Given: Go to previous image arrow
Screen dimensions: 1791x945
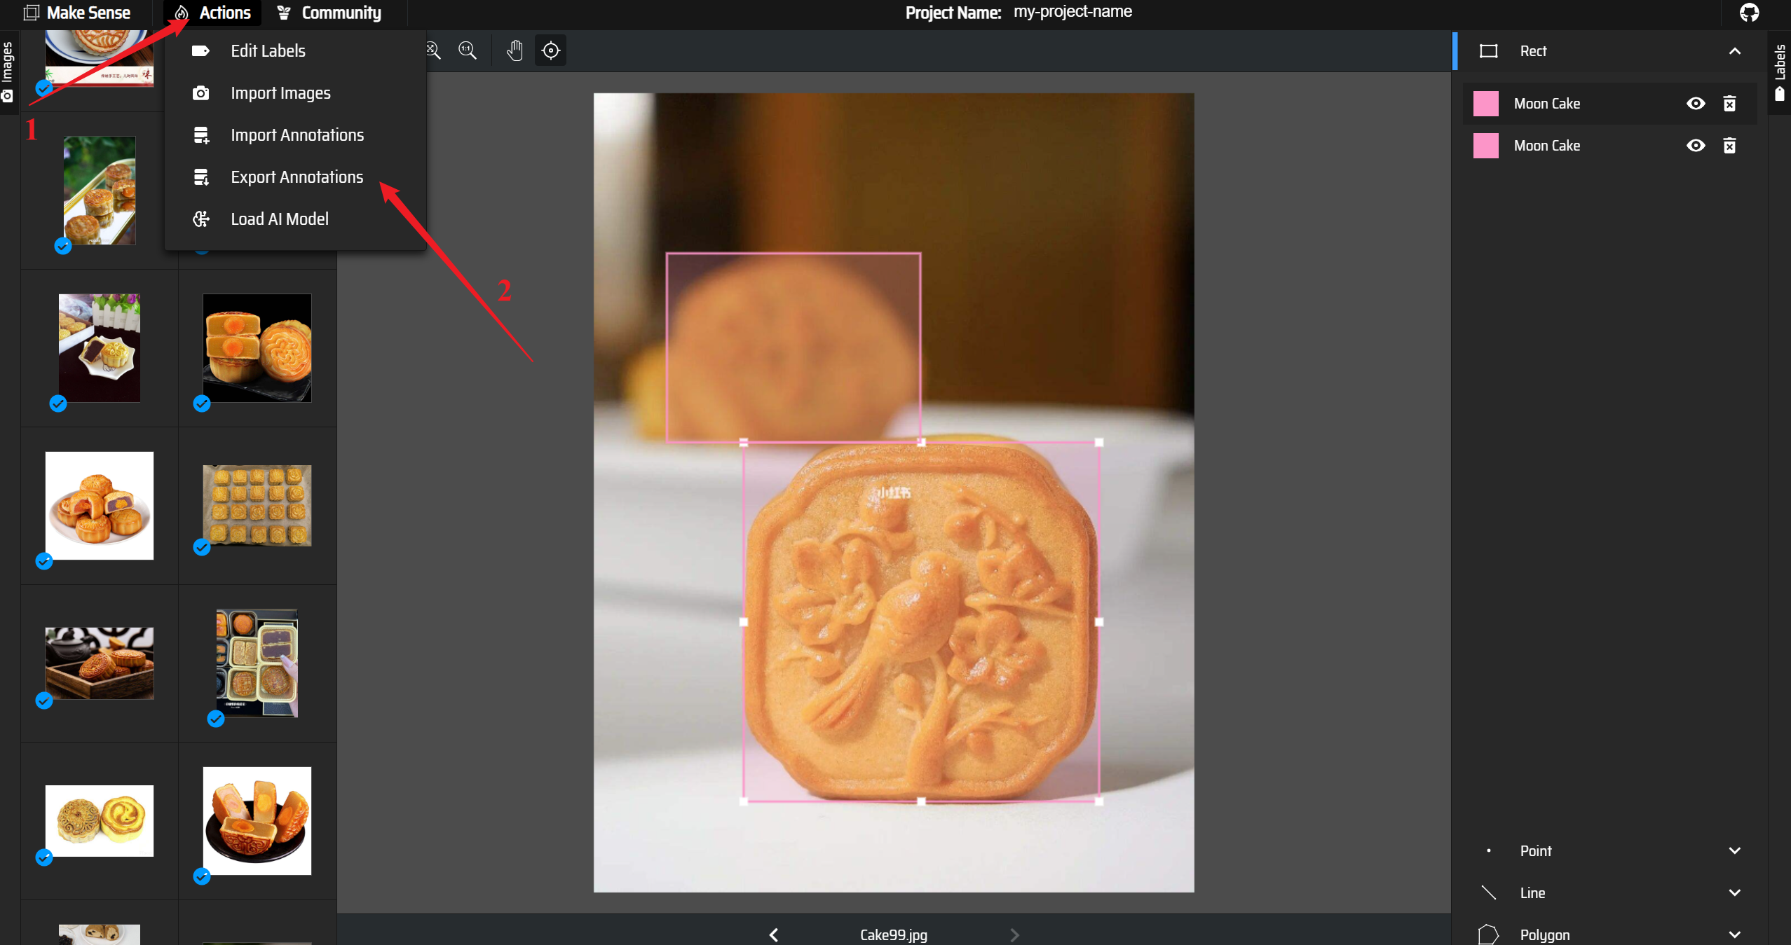Looking at the screenshot, I should pos(774,934).
